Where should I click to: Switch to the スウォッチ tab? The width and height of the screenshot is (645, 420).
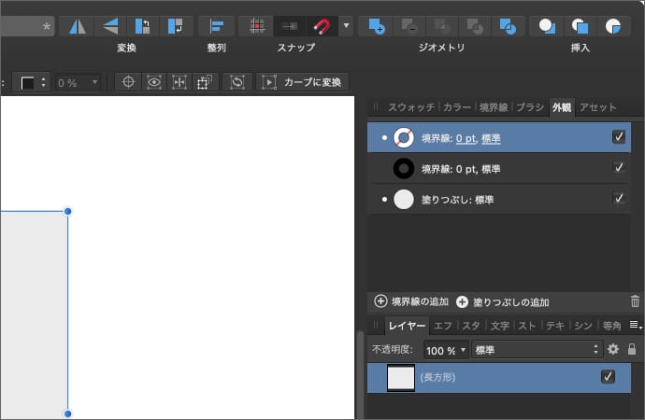click(x=412, y=107)
